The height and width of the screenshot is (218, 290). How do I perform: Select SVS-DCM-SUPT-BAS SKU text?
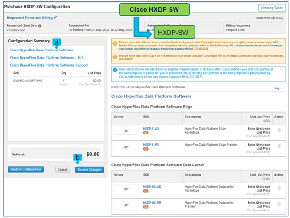pos(28,80)
